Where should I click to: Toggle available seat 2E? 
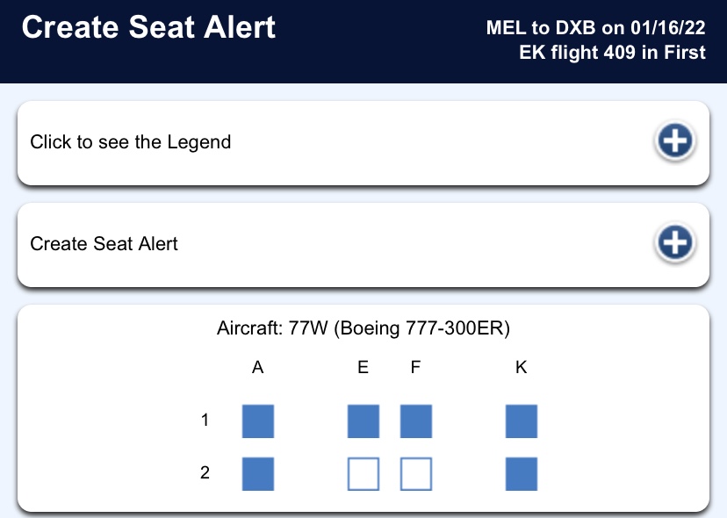363,474
